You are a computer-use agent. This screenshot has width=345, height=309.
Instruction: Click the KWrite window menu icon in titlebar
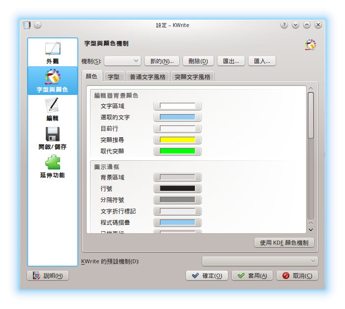[x=27, y=25]
